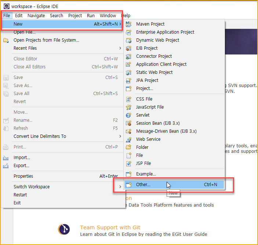
Task: Select Other... Ctrl+N entry
Action: pyautogui.click(x=174, y=185)
